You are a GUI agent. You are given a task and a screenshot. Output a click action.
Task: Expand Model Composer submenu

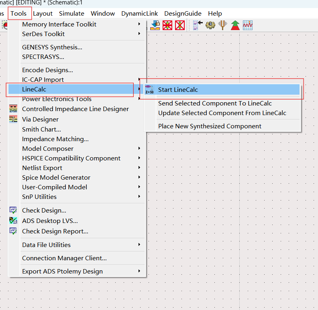coord(77,149)
